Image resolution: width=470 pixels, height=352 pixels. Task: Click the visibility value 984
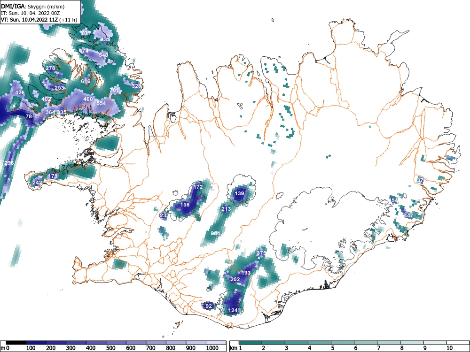click(x=215, y=233)
